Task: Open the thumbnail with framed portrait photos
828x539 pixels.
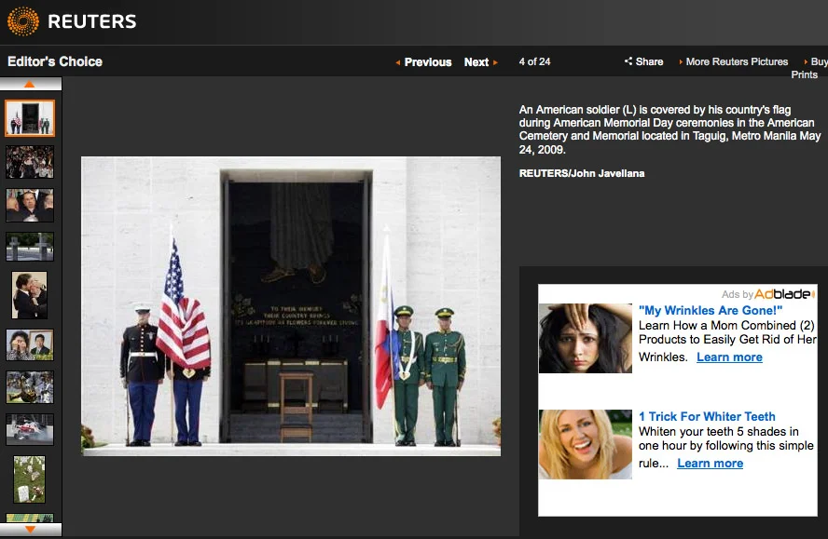Action: pos(30,345)
